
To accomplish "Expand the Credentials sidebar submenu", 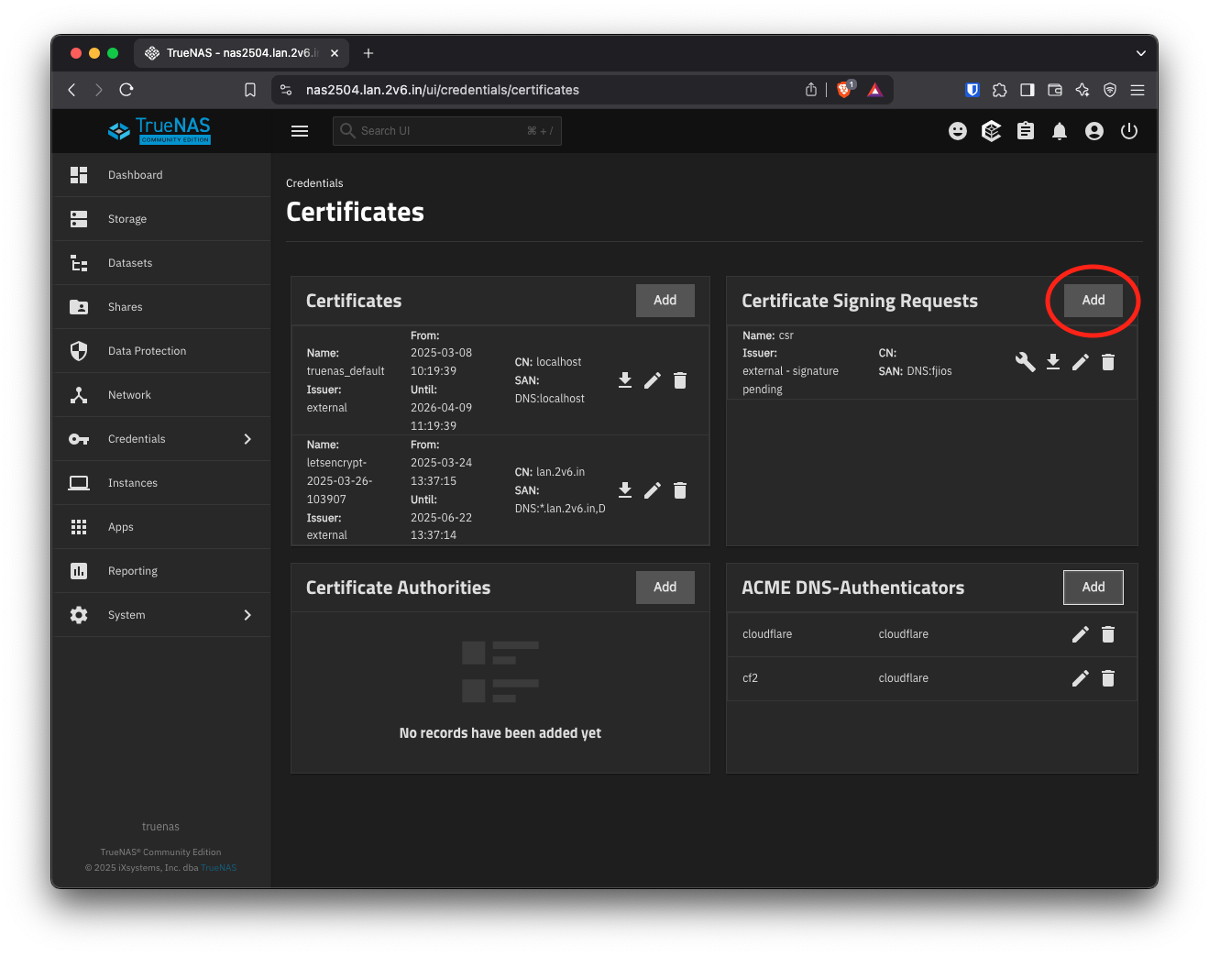I will [x=247, y=439].
